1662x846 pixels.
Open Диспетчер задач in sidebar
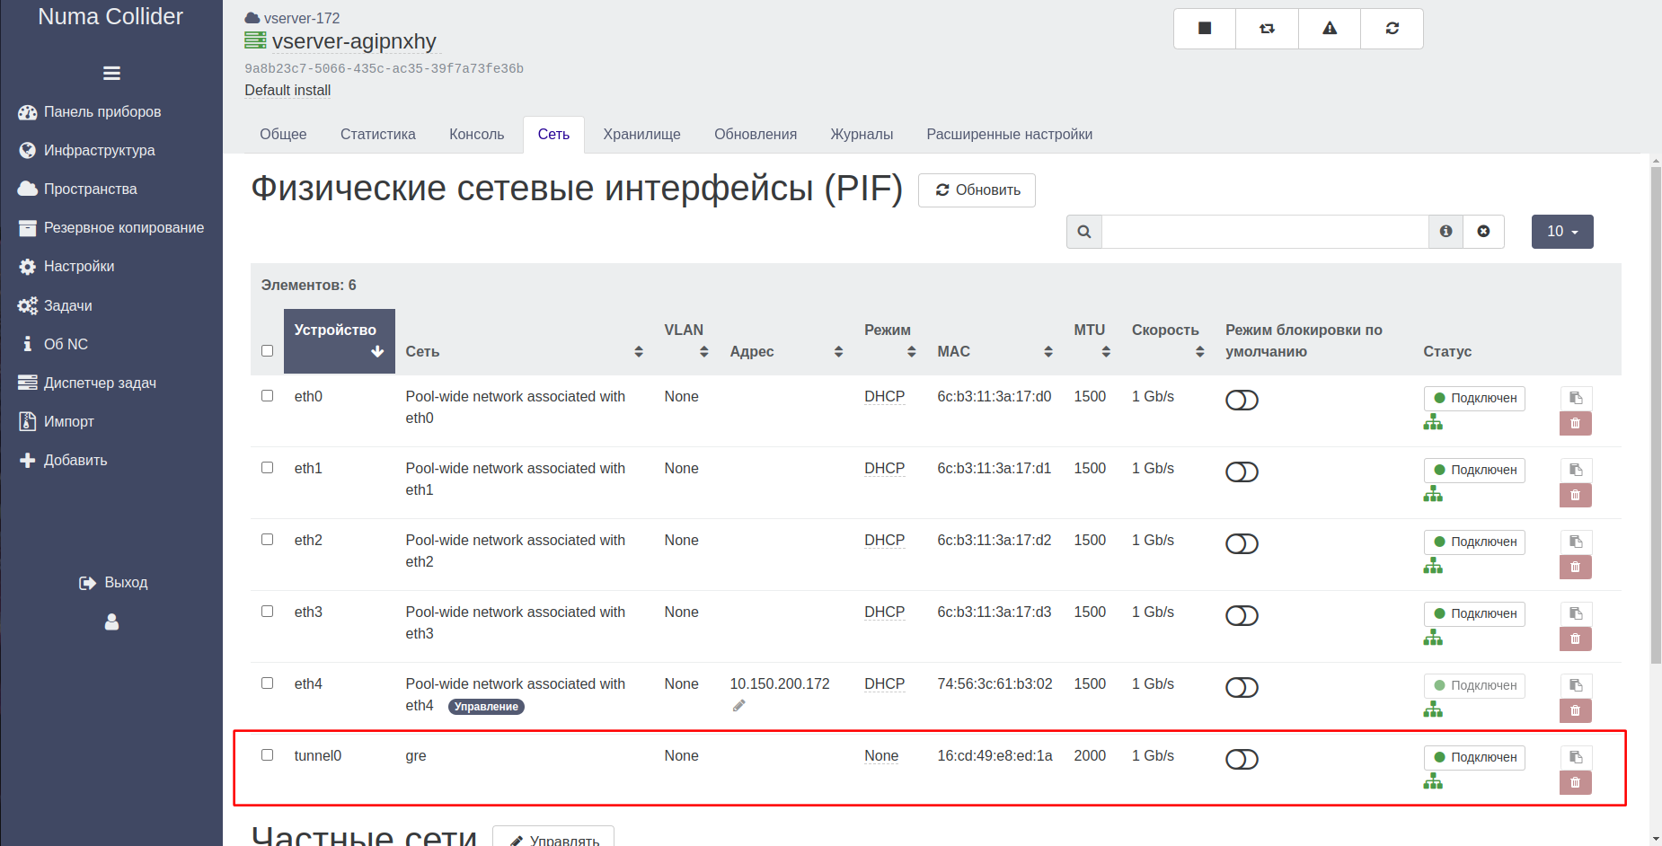coord(87,383)
